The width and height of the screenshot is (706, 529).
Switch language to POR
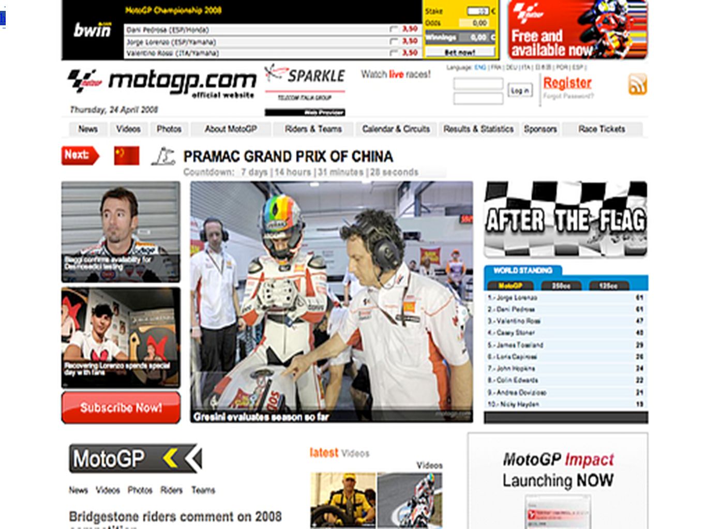[x=562, y=67]
